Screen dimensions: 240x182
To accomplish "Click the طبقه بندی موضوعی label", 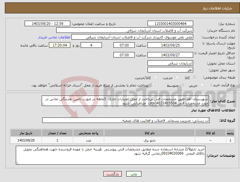I will point(219,78).
